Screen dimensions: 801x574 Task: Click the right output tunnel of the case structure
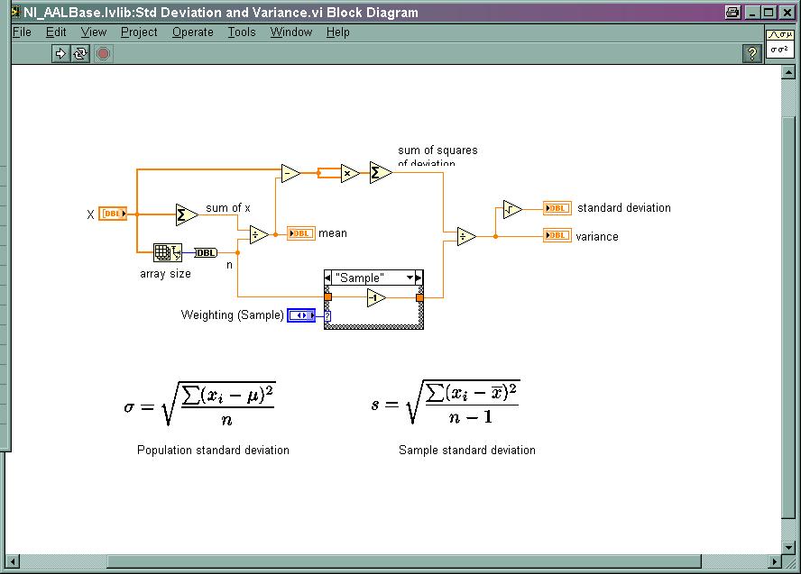(420, 297)
